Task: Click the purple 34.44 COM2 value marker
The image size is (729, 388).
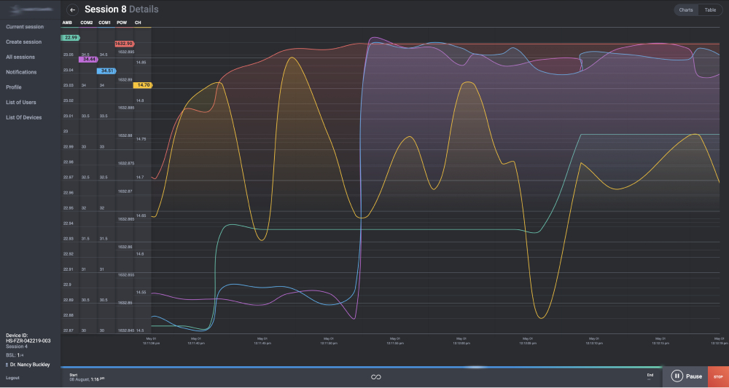Action: click(x=89, y=60)
